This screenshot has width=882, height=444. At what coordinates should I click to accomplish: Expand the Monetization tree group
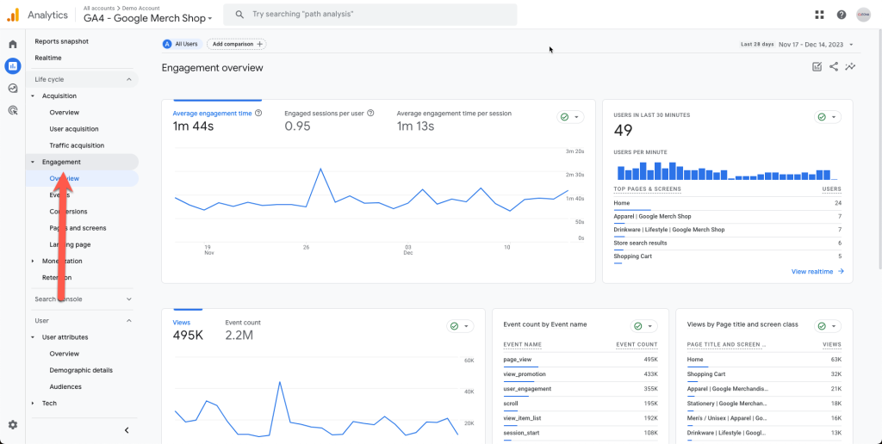(33, 261)
